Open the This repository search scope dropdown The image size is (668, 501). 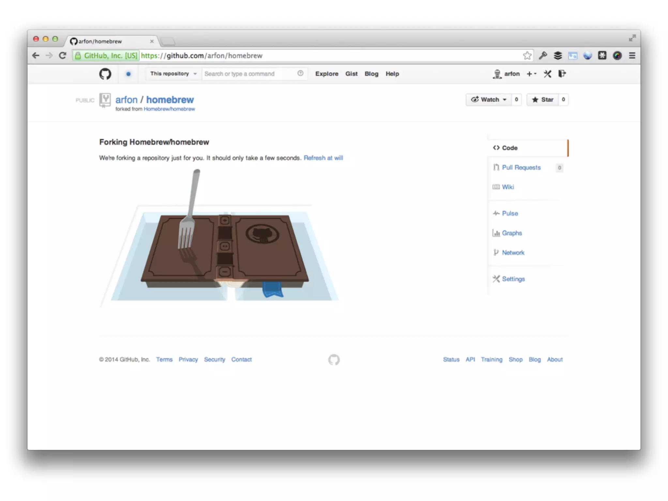tap(173, 74)
